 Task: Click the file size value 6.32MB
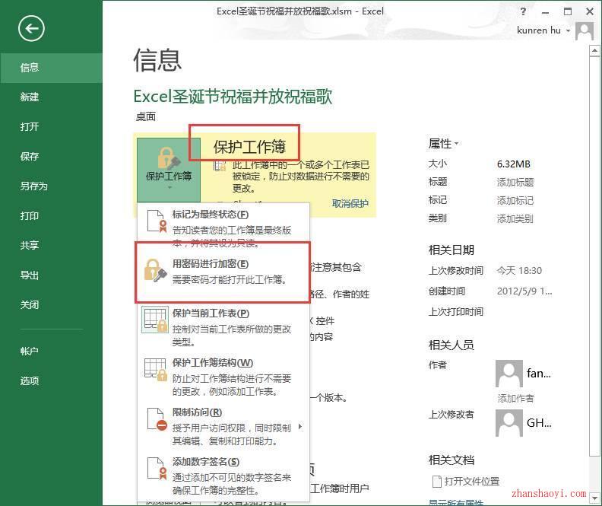pyautogui.click(x=513, y=164)
